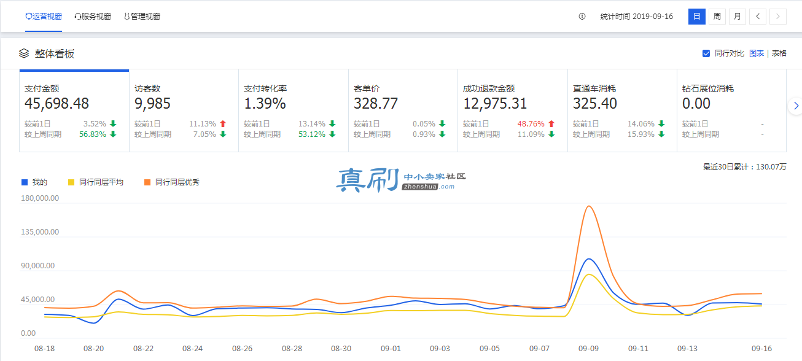Toggle the 同行同层优秀 legend series

click(172, 182)
